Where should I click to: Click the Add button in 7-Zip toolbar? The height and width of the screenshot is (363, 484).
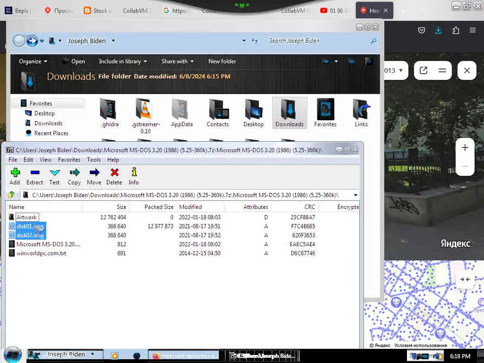tap(15, 176)
